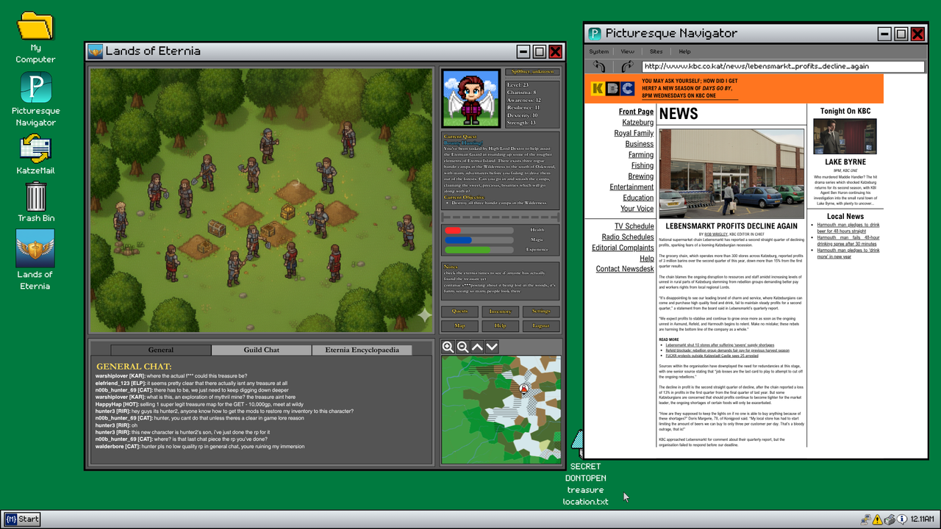Switch to the Guild Chat tab
The height and width of the screenshot is (529, 941).
(x=262, y=350)
